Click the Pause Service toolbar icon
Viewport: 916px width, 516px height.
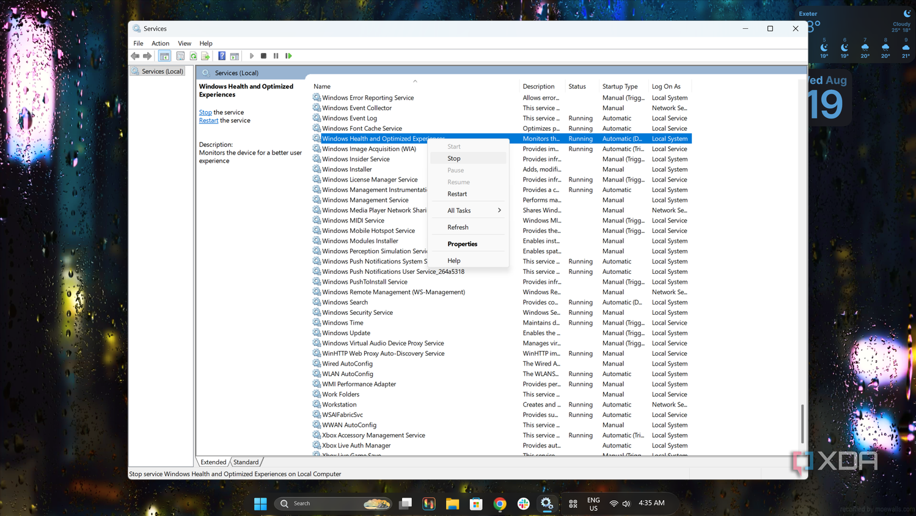point(276,56)
